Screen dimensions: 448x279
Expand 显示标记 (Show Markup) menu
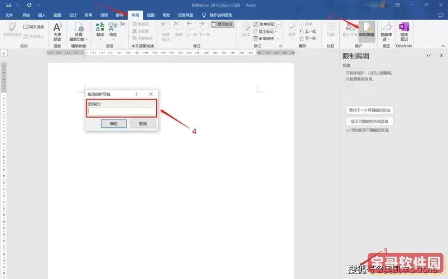coord(265,31)
